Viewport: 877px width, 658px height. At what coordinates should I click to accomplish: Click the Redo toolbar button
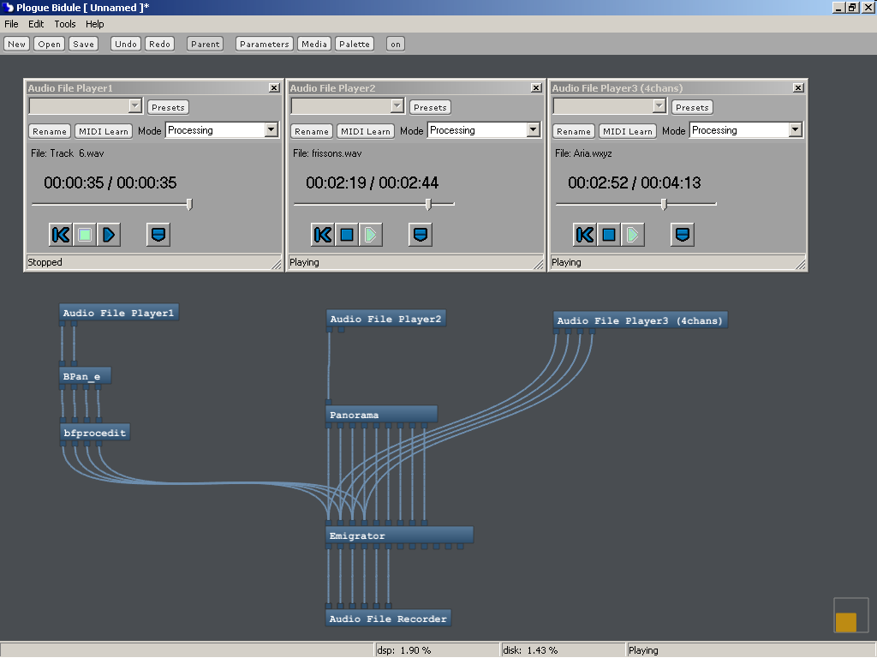(x=159, y=45)
